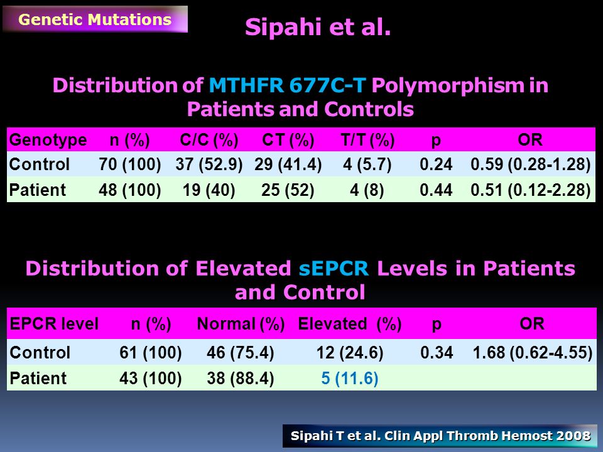Click "Control" in the EPCR level table
This screenshot has height=452, width=603.
[40, 352]
